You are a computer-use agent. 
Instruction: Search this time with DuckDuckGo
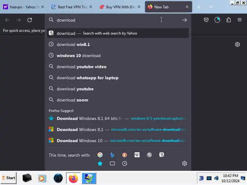tap(124, 155)
